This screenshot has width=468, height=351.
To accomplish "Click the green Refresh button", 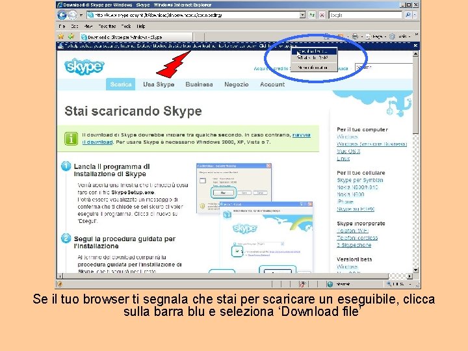I will point(312,15).
